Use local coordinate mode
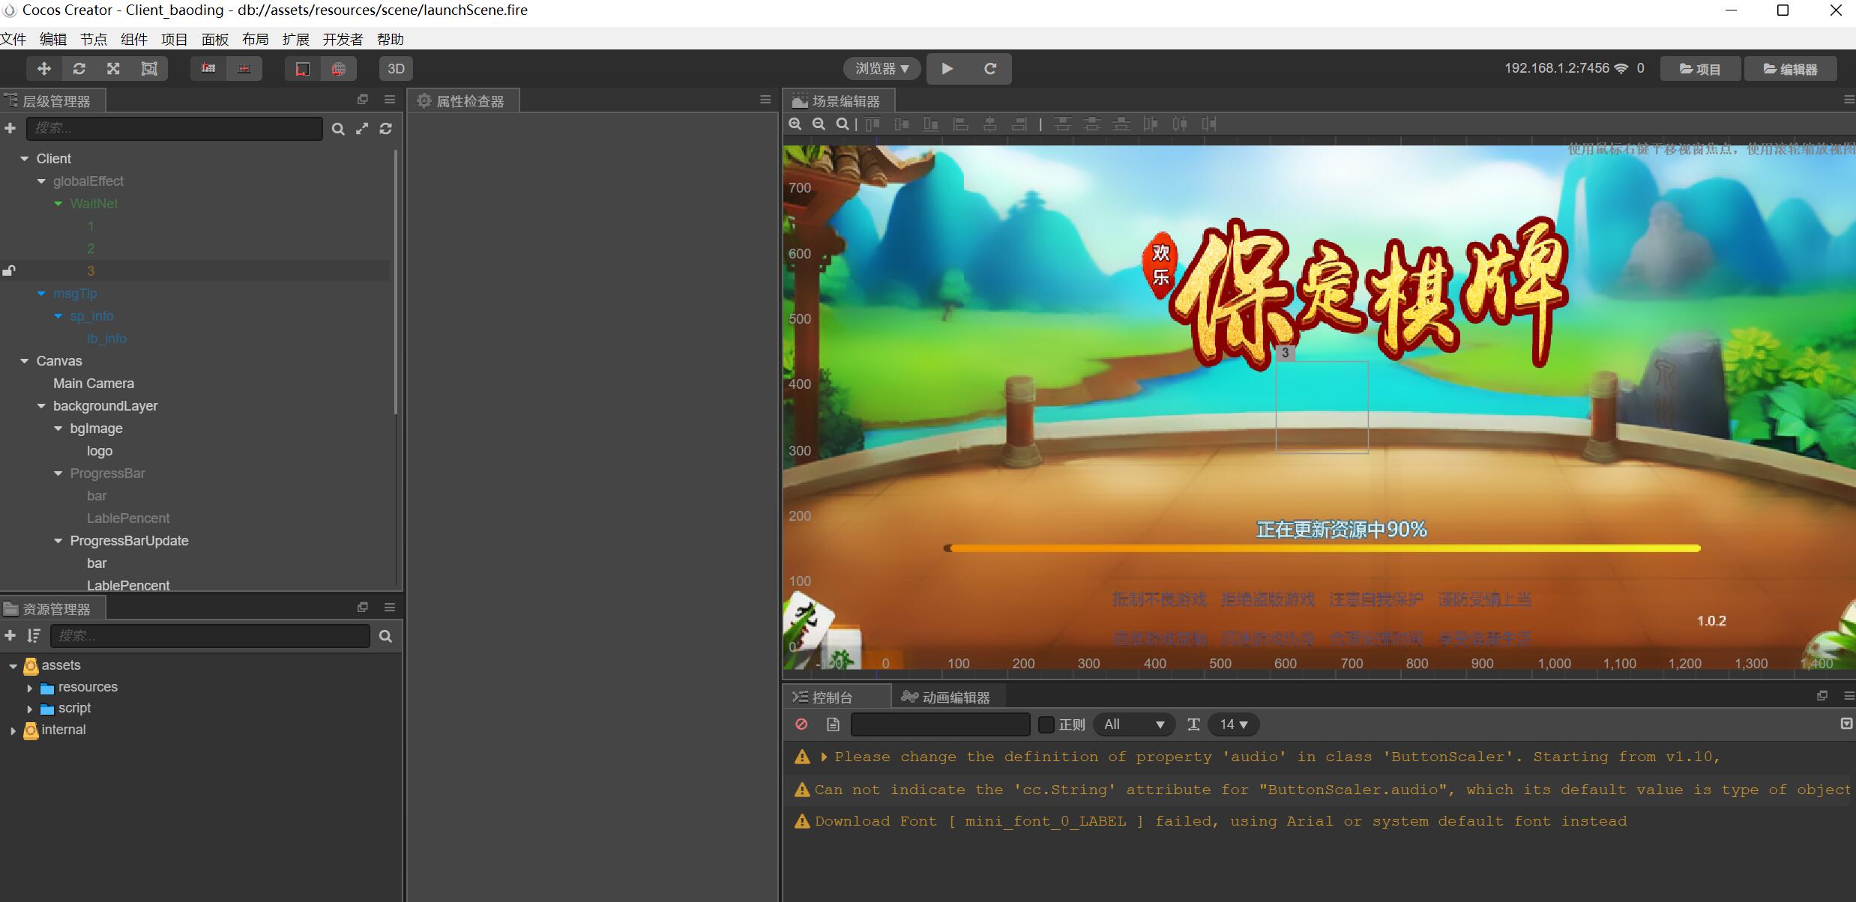1856x902 pixels. point(303,69)
